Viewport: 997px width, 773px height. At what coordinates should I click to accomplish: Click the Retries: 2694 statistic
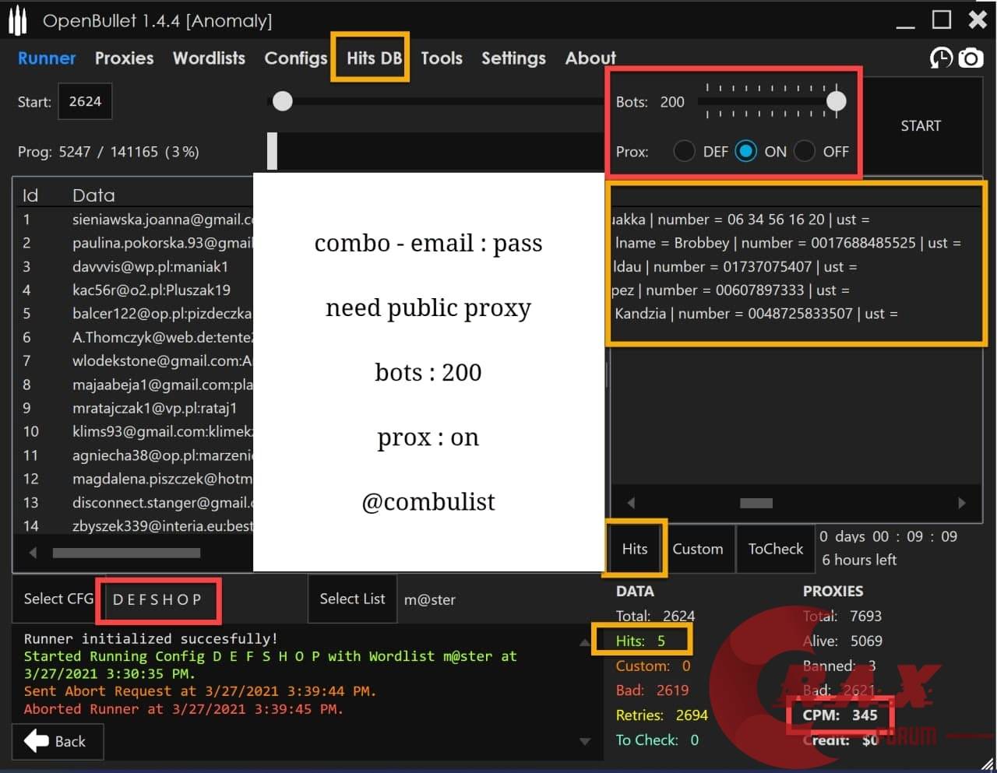(x=661, y=715)
